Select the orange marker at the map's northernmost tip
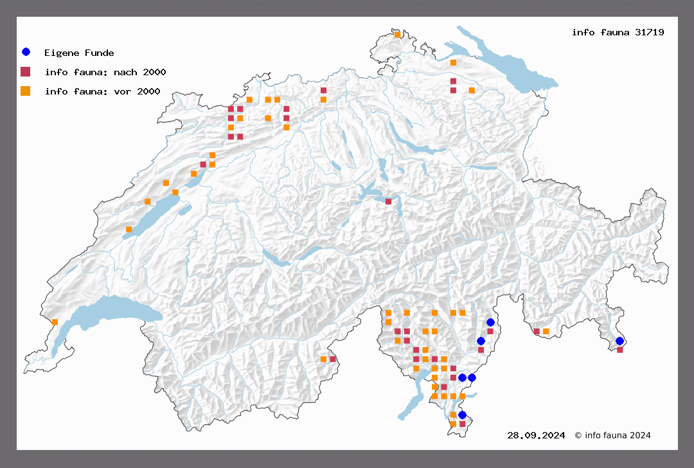Viewport: 694px width, 468px height. (397, 35)
